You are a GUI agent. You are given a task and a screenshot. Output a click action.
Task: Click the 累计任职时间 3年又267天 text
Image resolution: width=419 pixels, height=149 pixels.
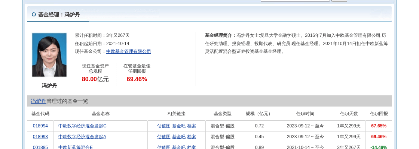[x=102, y=35]
